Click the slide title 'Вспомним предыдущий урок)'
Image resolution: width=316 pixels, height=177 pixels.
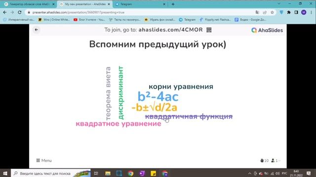tap(158, 44)
